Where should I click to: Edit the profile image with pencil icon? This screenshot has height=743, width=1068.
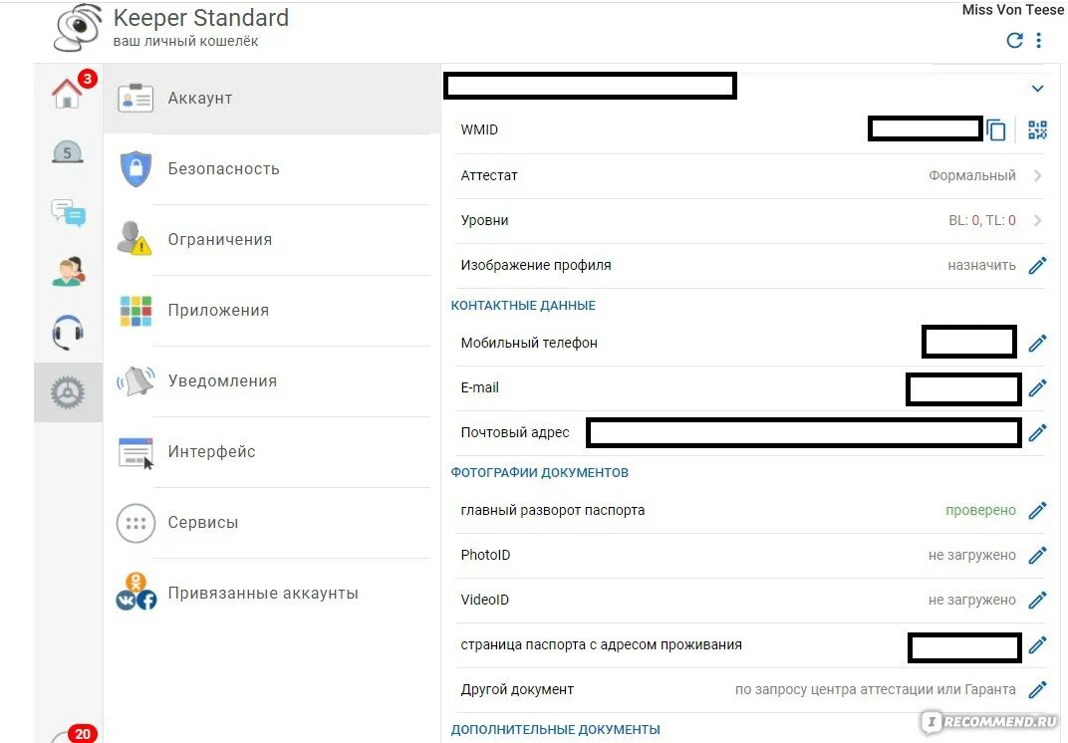[1037, 265]
